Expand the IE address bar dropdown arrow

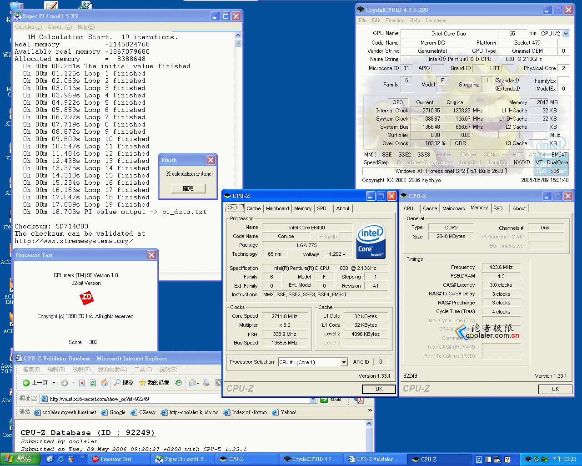point(313,399)
